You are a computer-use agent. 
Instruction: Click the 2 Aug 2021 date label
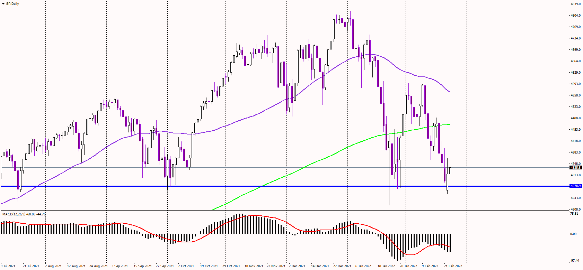tap(53, 266)
